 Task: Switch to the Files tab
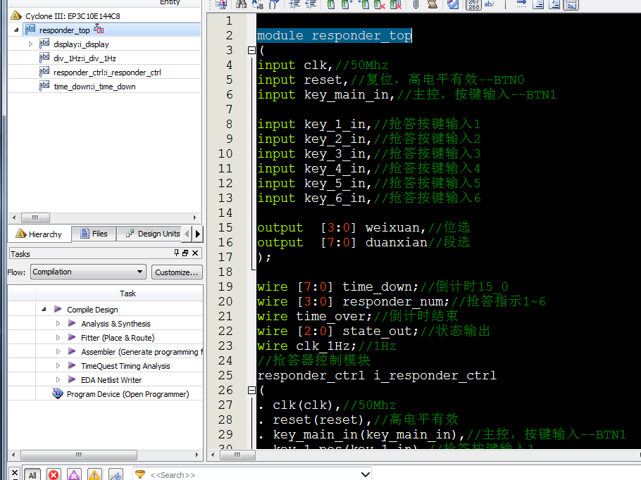click(94, 234)
